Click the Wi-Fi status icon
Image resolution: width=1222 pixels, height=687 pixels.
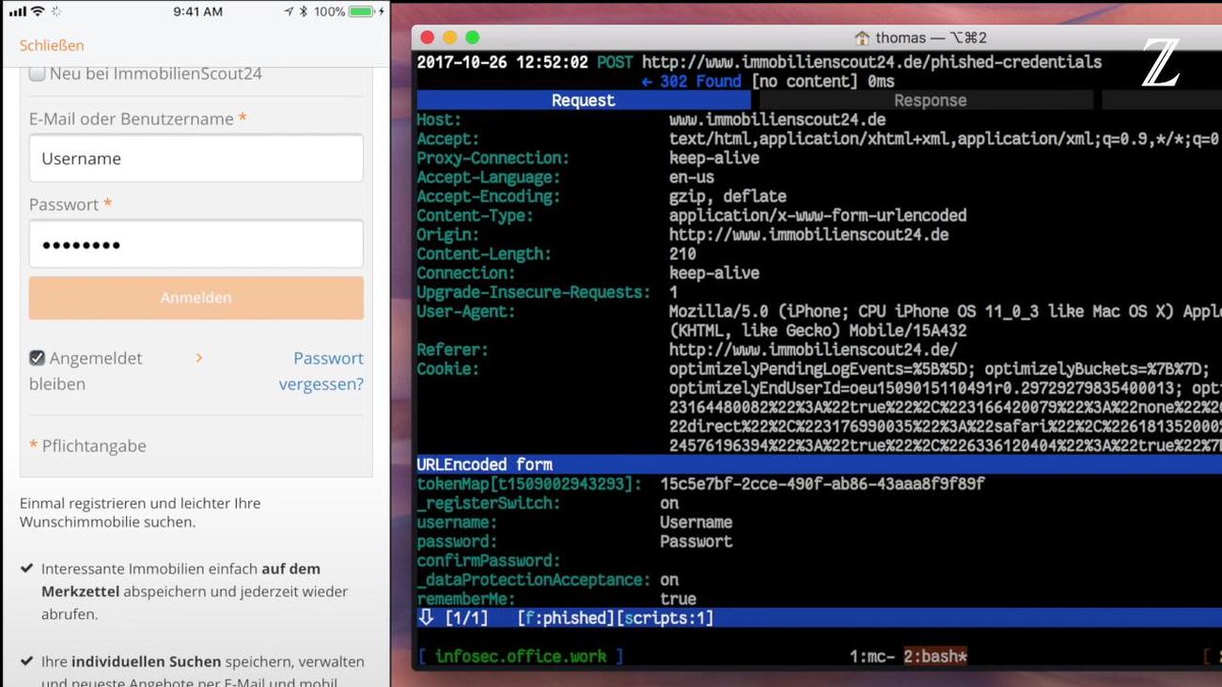coord(38,11)
